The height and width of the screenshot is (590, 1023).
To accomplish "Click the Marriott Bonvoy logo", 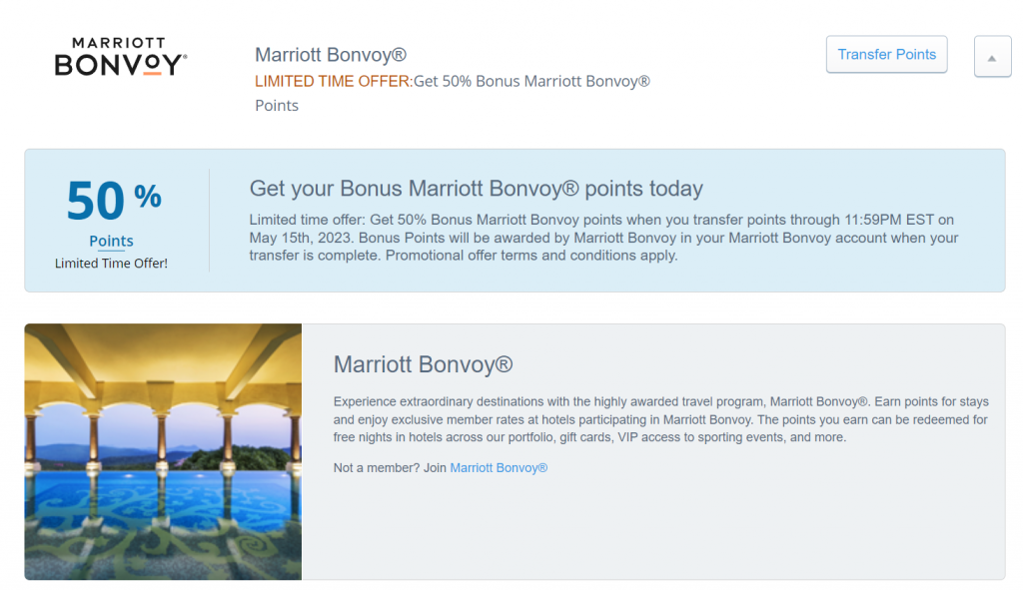I will pyautogui.click(x=120, y=58).
